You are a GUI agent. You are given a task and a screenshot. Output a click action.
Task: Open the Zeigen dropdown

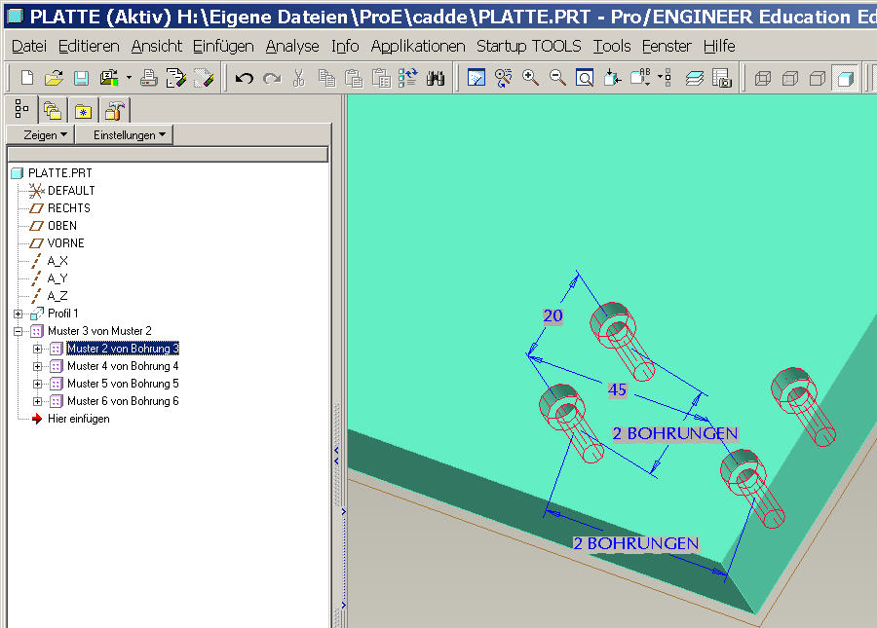tap(40, 134)
